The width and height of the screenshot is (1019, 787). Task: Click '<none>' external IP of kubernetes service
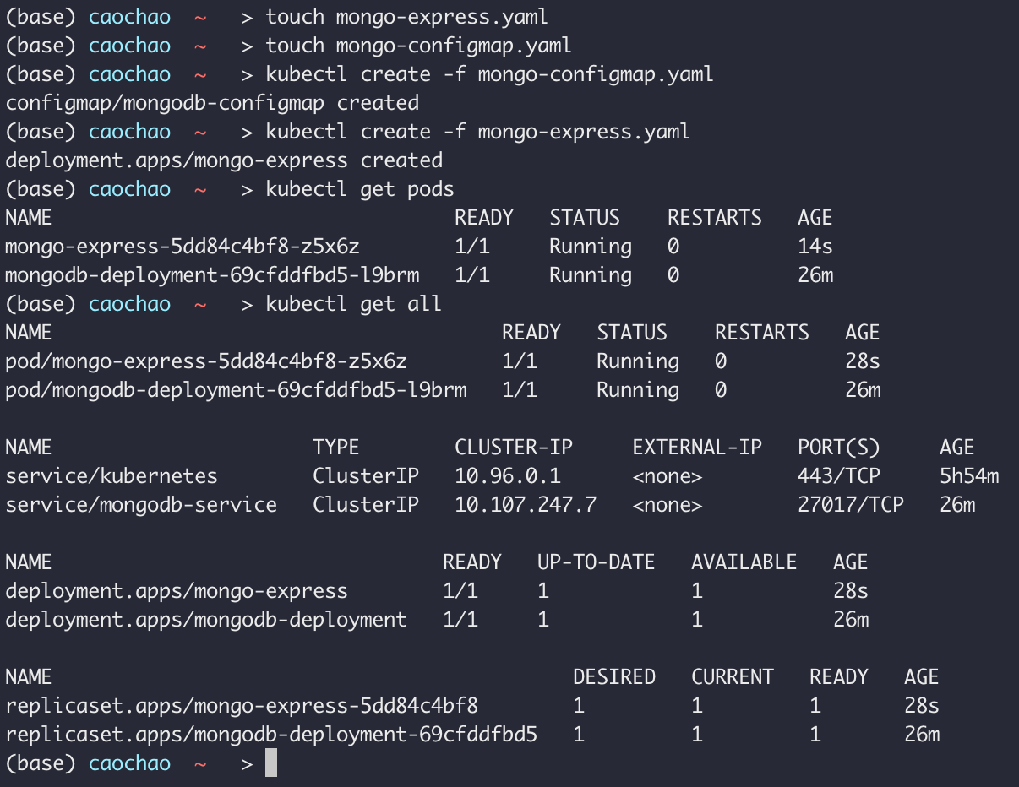click(x=668, y=476)
